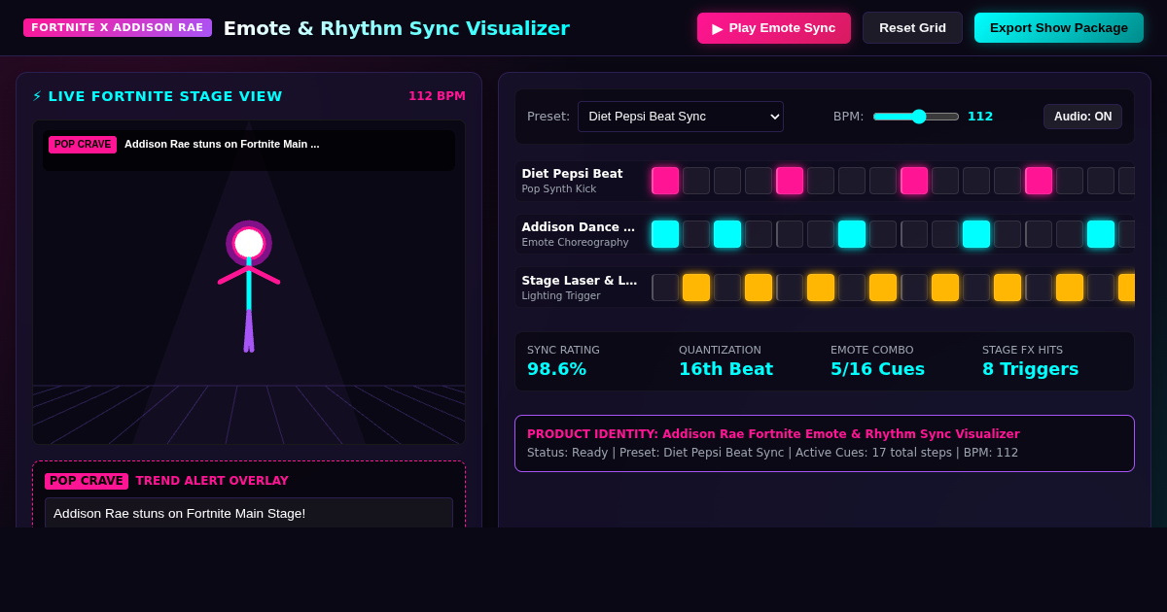1167x612 pixels.
Task: Toggle step 3 of Diet Pepsi Beat track
Action: (x=727, y=181)
